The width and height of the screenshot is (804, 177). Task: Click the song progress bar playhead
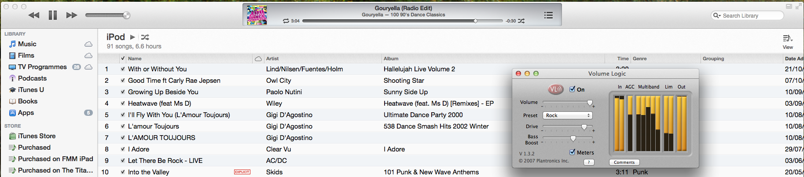pos(475,21)
